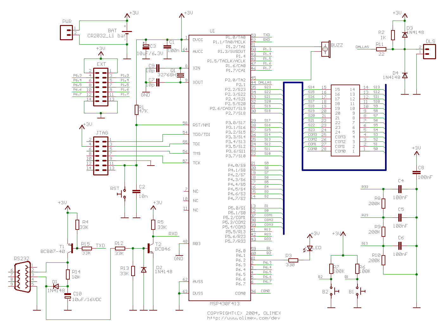Select the 'CR2032_Li bat' label
This screenshot has height=321, width=437.
(107, 36)
